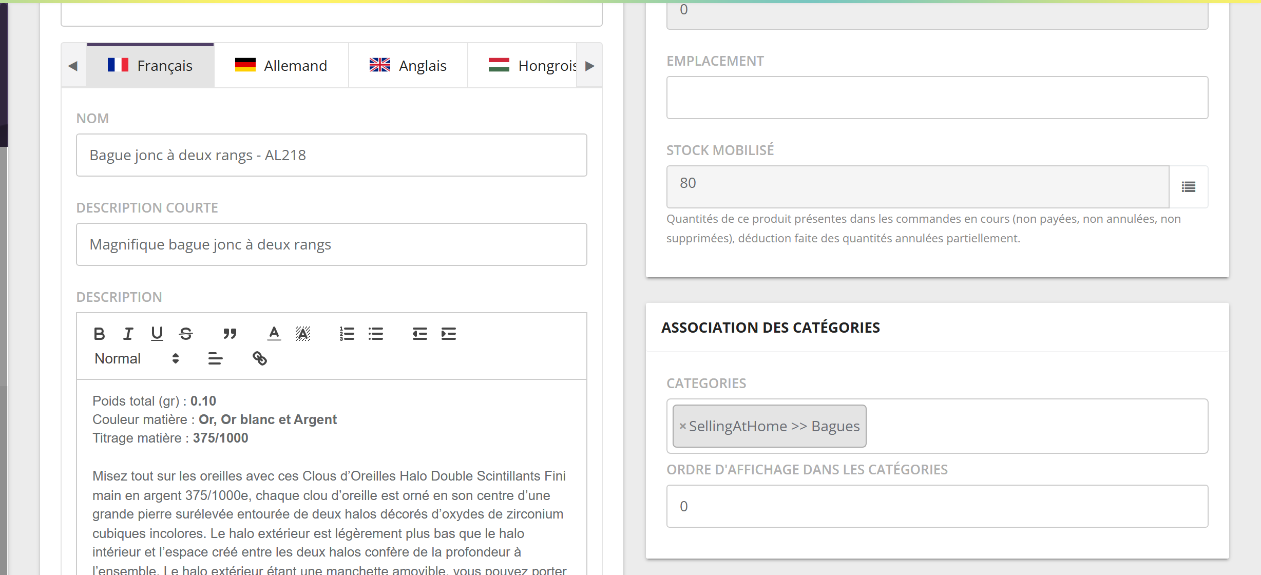Edit the Description courte field
The height and width of the screenshot is (575, 1261).
point(332,244)
